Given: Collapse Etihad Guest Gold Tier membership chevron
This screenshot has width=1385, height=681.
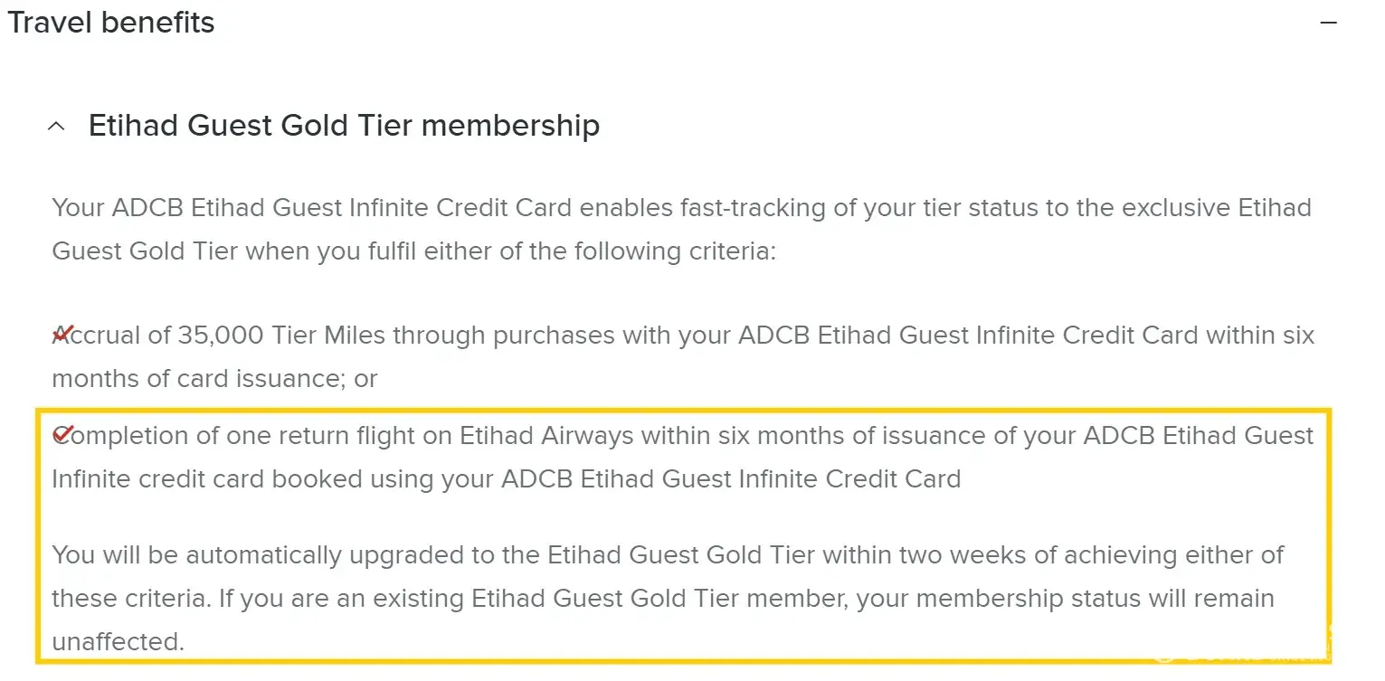Looking at the screenshot, I should pos(56,127).
